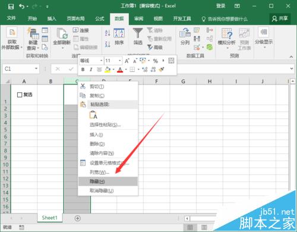Choose 插入(I) from the context menu

click(x=108, y=135)
